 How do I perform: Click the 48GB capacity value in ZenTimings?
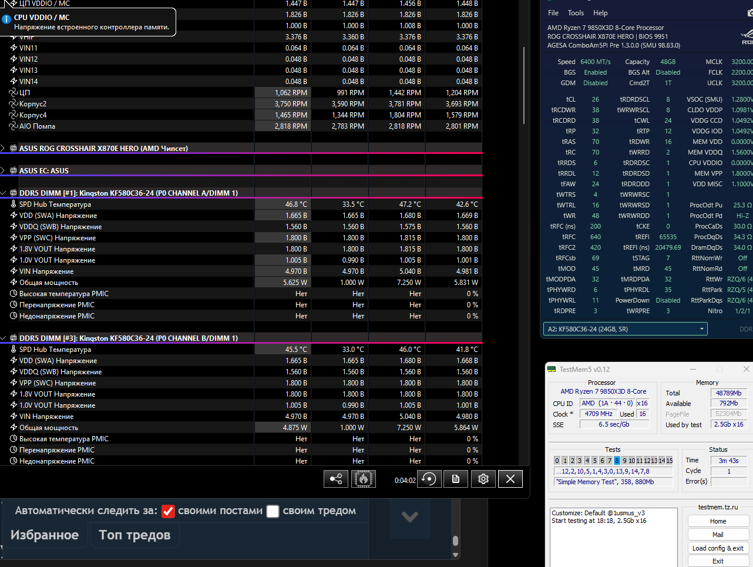668,62
